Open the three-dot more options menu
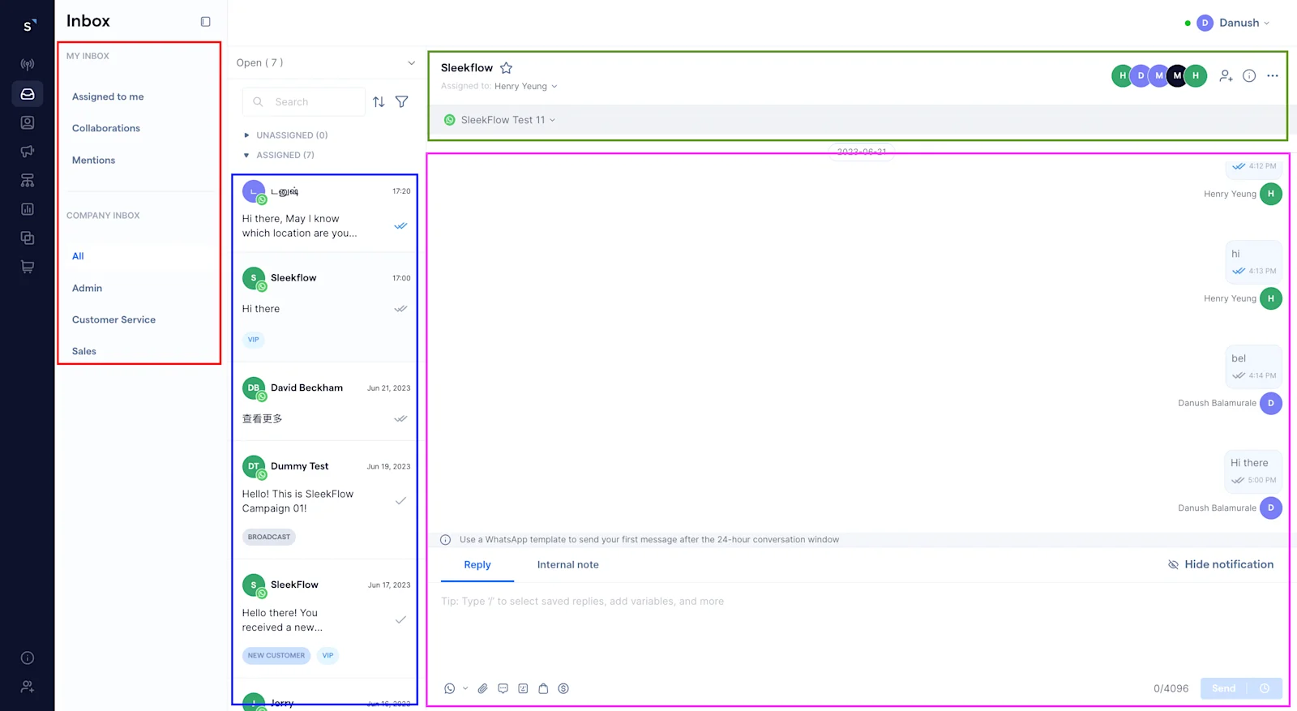Viewport: 1297px width, 711px height. [x=1273, y=75]
